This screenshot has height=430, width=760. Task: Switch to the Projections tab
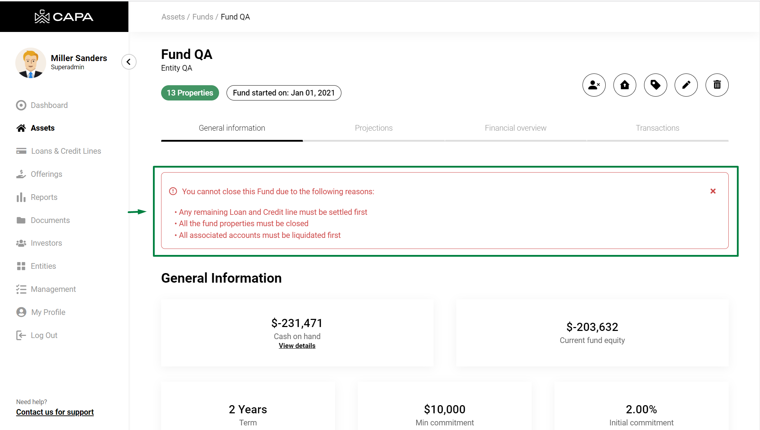pyautogui.click(x=373, y=128)
